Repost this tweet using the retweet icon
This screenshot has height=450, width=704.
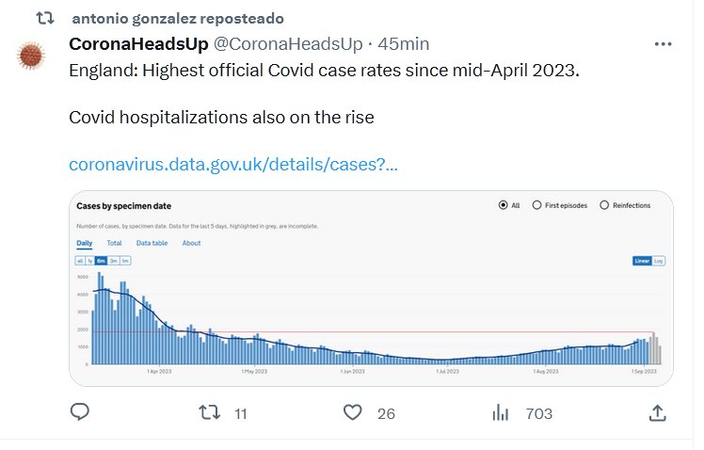(x=212, y=412)
